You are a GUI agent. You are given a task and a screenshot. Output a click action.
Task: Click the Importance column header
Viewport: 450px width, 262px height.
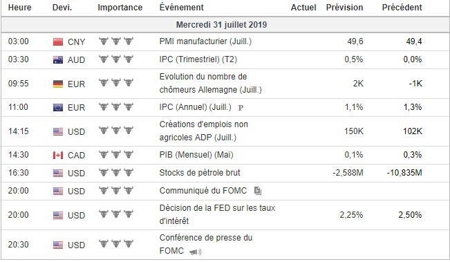tap(120, 8)
